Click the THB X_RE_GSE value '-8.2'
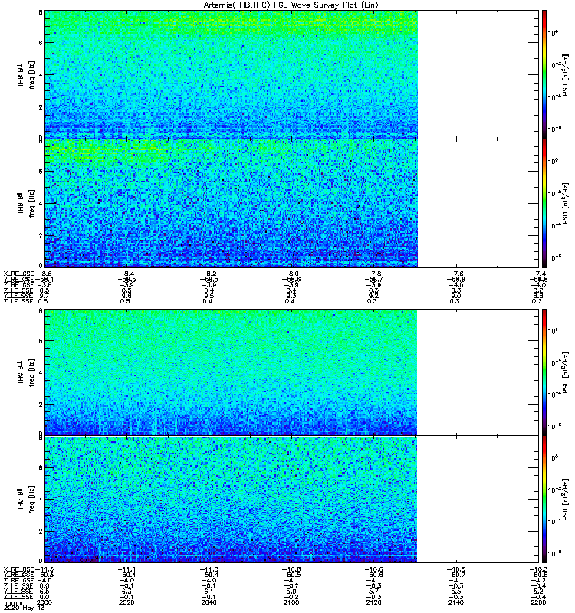The width and height of the screenshot is (575, 613). click(209, 274)
